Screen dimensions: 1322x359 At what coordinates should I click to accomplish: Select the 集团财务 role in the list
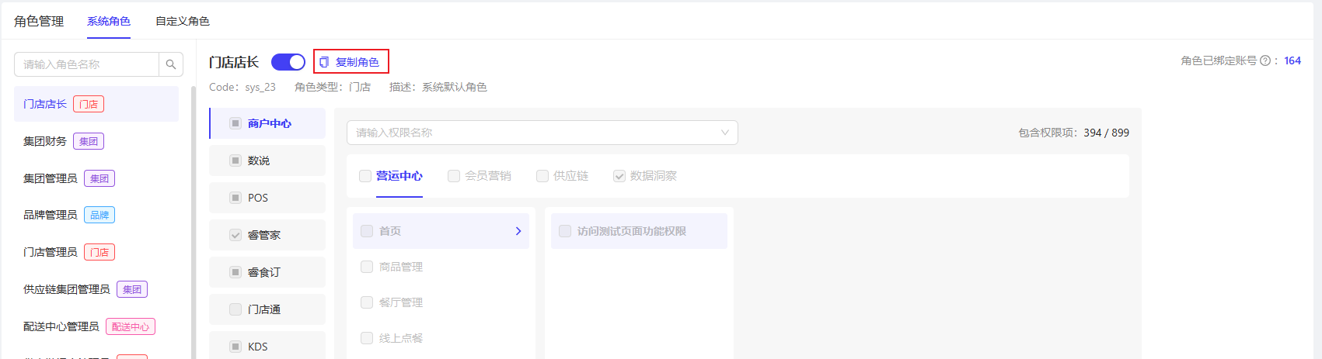pos(45,141)
